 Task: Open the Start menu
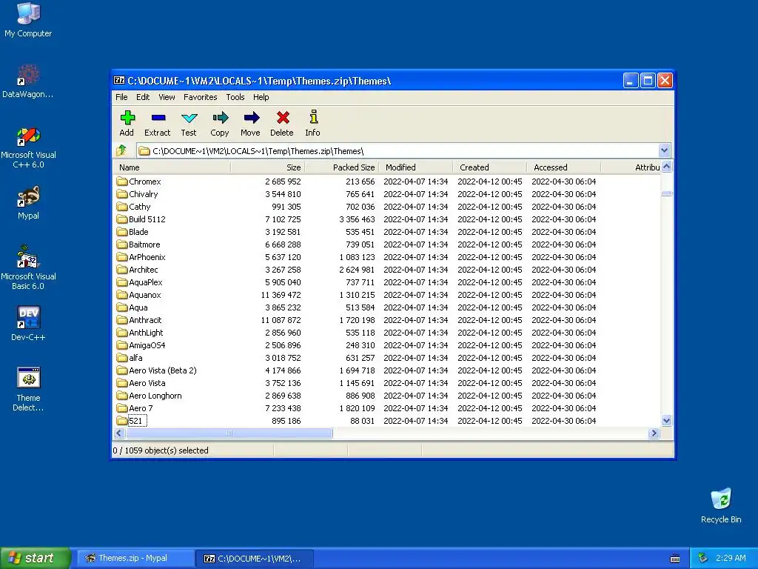point(35,558)
